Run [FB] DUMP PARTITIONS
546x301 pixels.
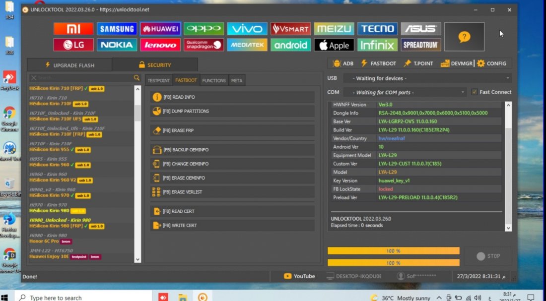pyautogui.click(x=232, y=111)
